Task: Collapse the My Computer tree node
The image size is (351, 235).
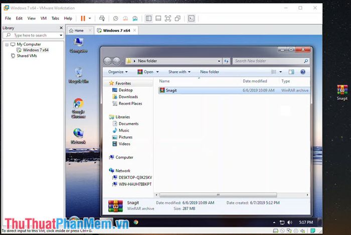Action: pos(7,45)
